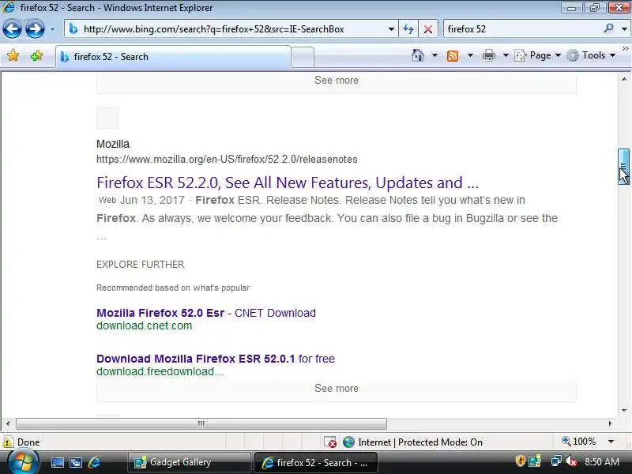
Task: Open Firefox ESR 52.2.0 result link
Action: click(x=288, y=182)
